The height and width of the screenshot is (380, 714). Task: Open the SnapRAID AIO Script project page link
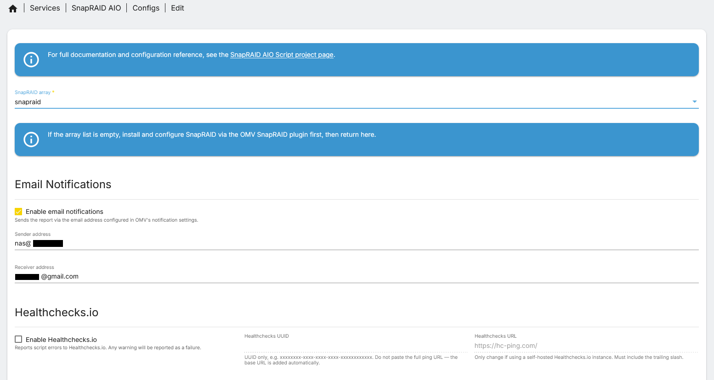point(282,55)
